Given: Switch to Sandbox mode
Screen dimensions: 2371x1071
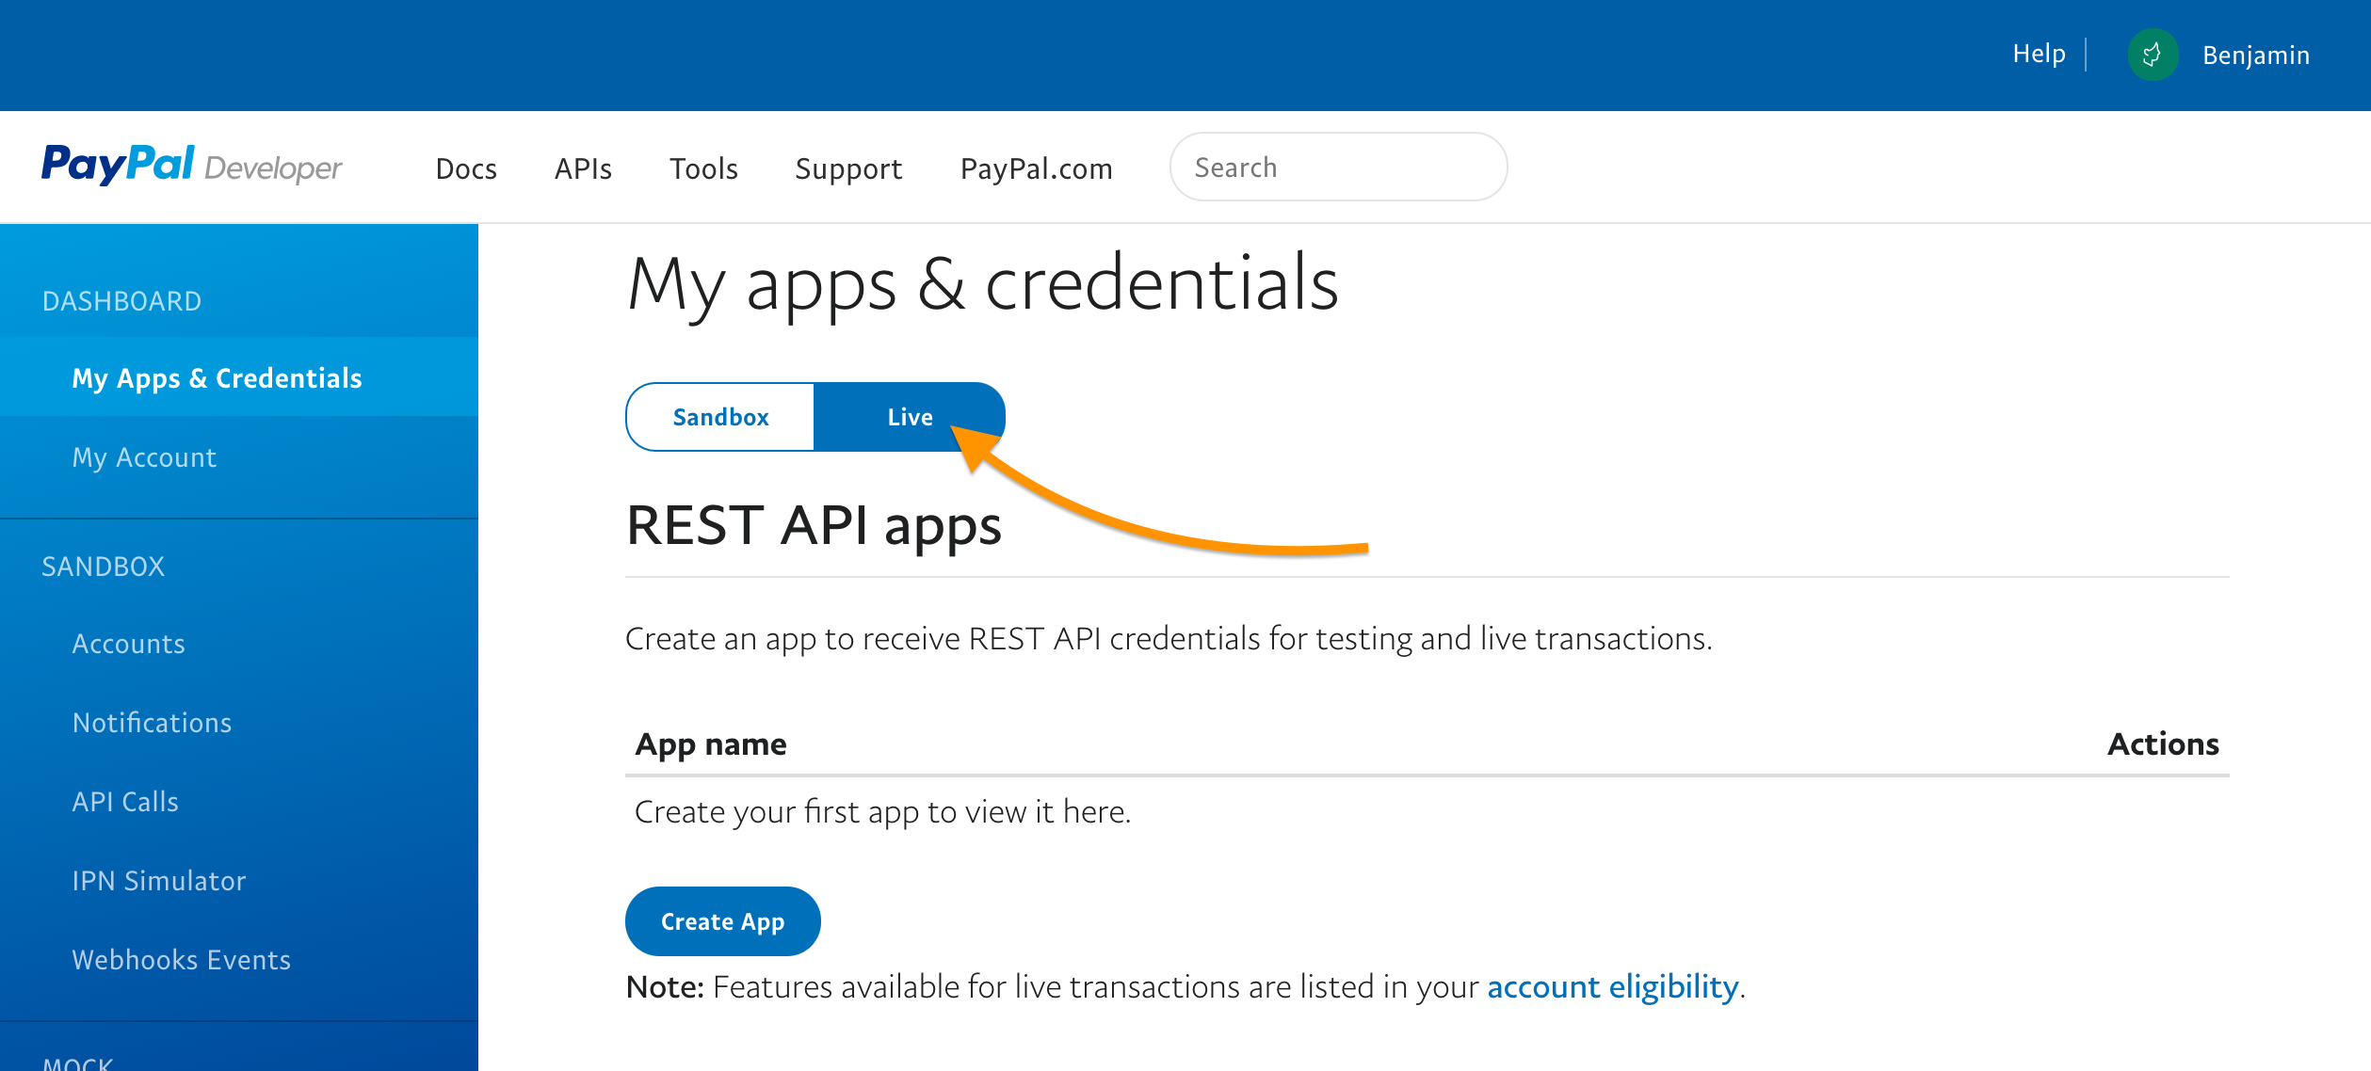Looking at the screenshot, I should pyautogui.click(x=720, y=417).
